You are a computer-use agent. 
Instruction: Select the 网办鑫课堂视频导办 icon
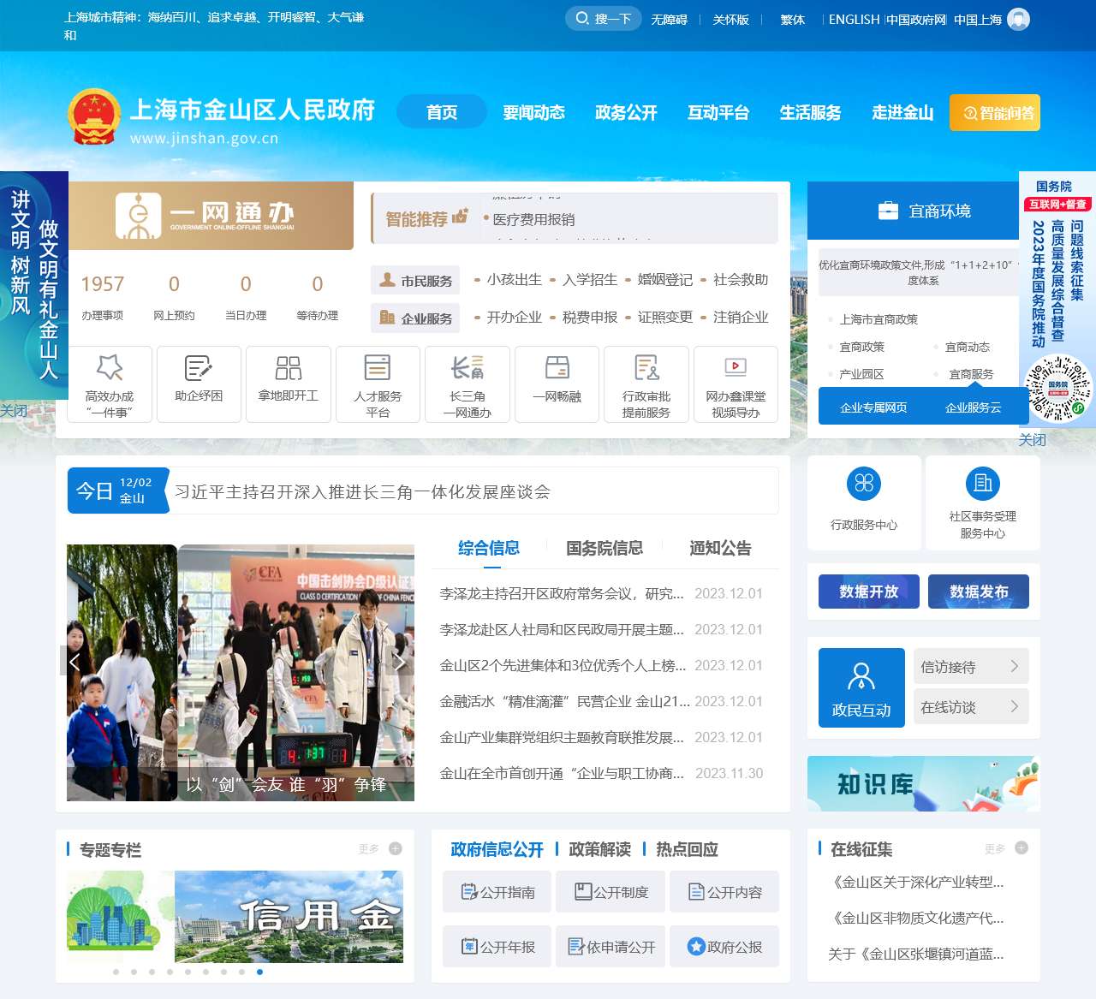point(736,384)
